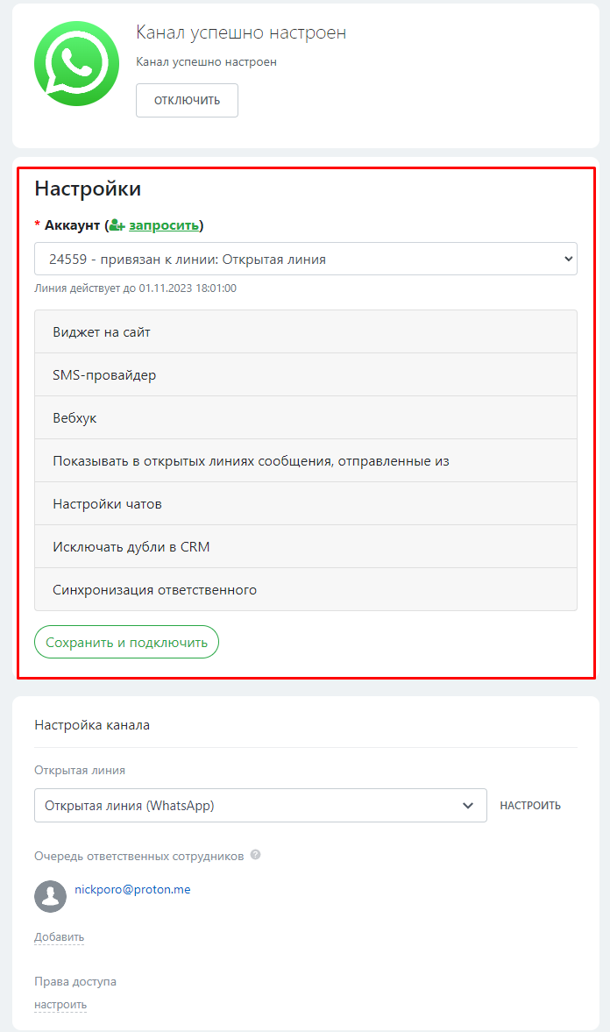The image size is (610, 1032).
Task: Click the Добавить link to add employee
Action: (59, 937)
